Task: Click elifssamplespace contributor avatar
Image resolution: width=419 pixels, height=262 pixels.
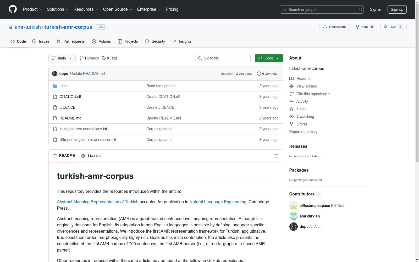Action: (294, 206)
